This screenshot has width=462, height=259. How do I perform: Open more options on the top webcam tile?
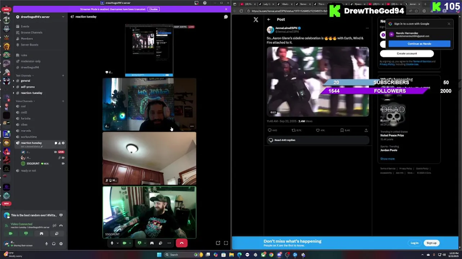192,126
